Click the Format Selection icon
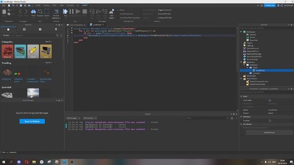The width and height of the screenshot is (294, 165). coord(56,12)
